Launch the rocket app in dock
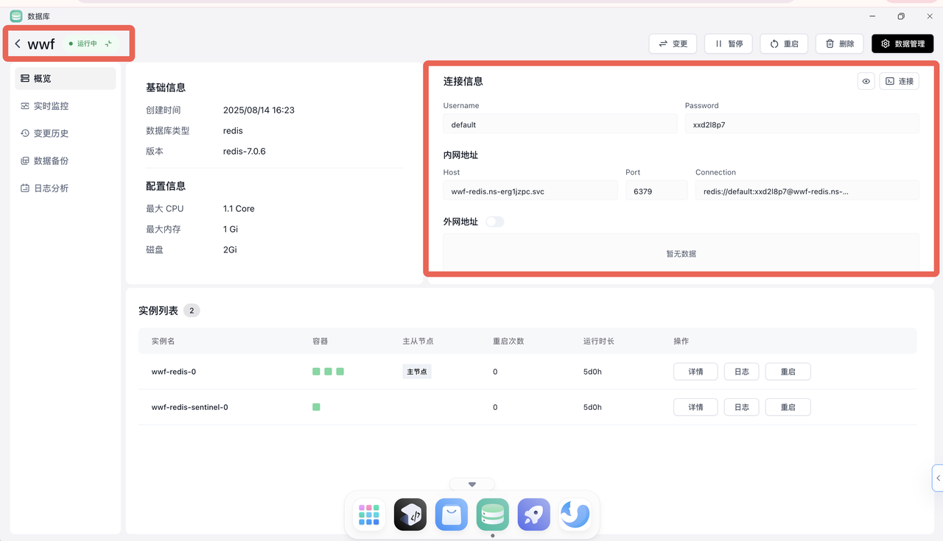Image resolution: width=943 pixels, height=541 pixels. click(x=533, y=515)
